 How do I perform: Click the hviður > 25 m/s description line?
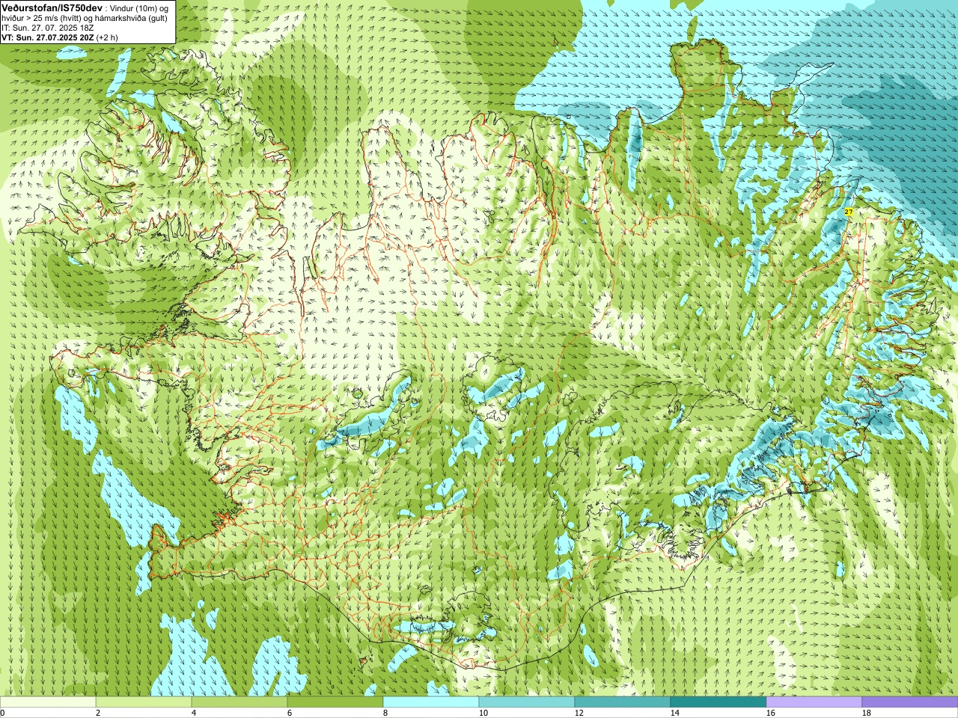[x=85, y=18]
